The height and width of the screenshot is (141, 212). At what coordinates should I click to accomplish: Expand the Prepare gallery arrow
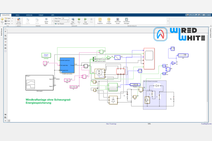coord(53,21)
